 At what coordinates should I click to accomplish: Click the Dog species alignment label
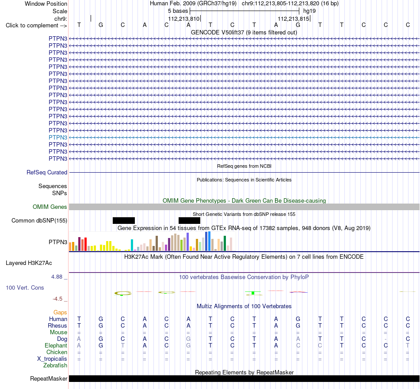click(x=62, y=339)
